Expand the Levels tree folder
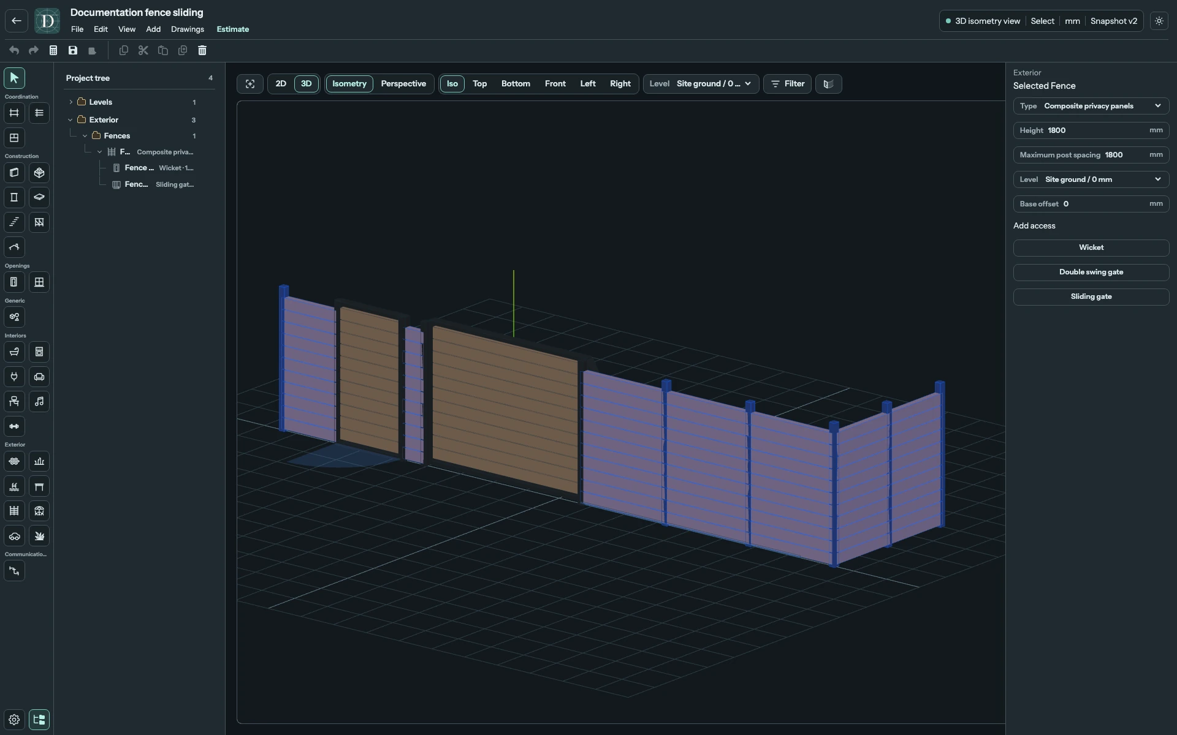This screenshot has height=735, width=1177. click(x=70, y=102)
